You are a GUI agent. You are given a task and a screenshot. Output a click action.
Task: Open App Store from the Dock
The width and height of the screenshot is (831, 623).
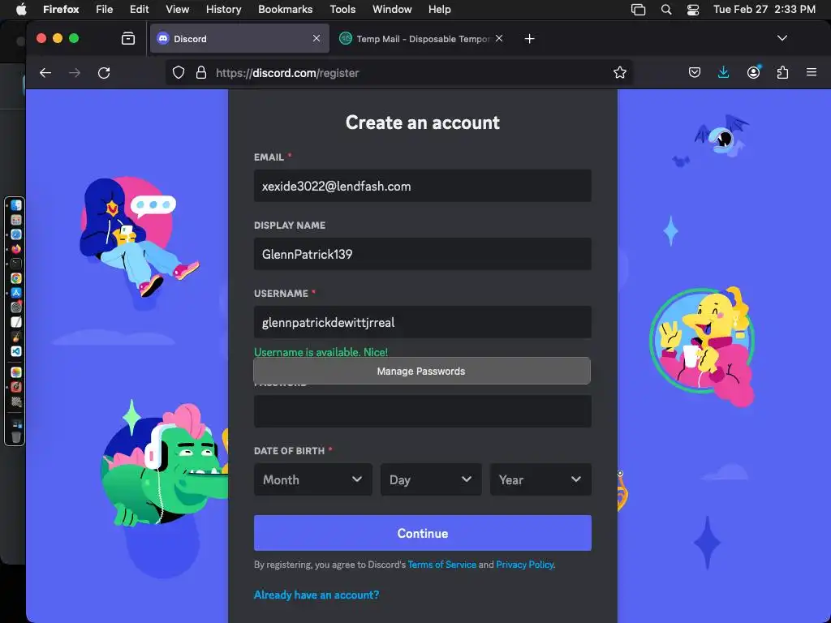16,292
